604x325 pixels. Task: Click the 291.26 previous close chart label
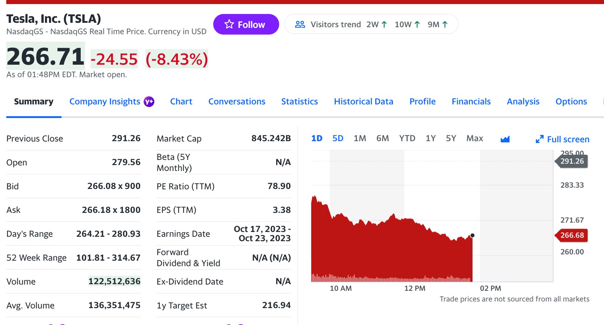tap(572, 161)
